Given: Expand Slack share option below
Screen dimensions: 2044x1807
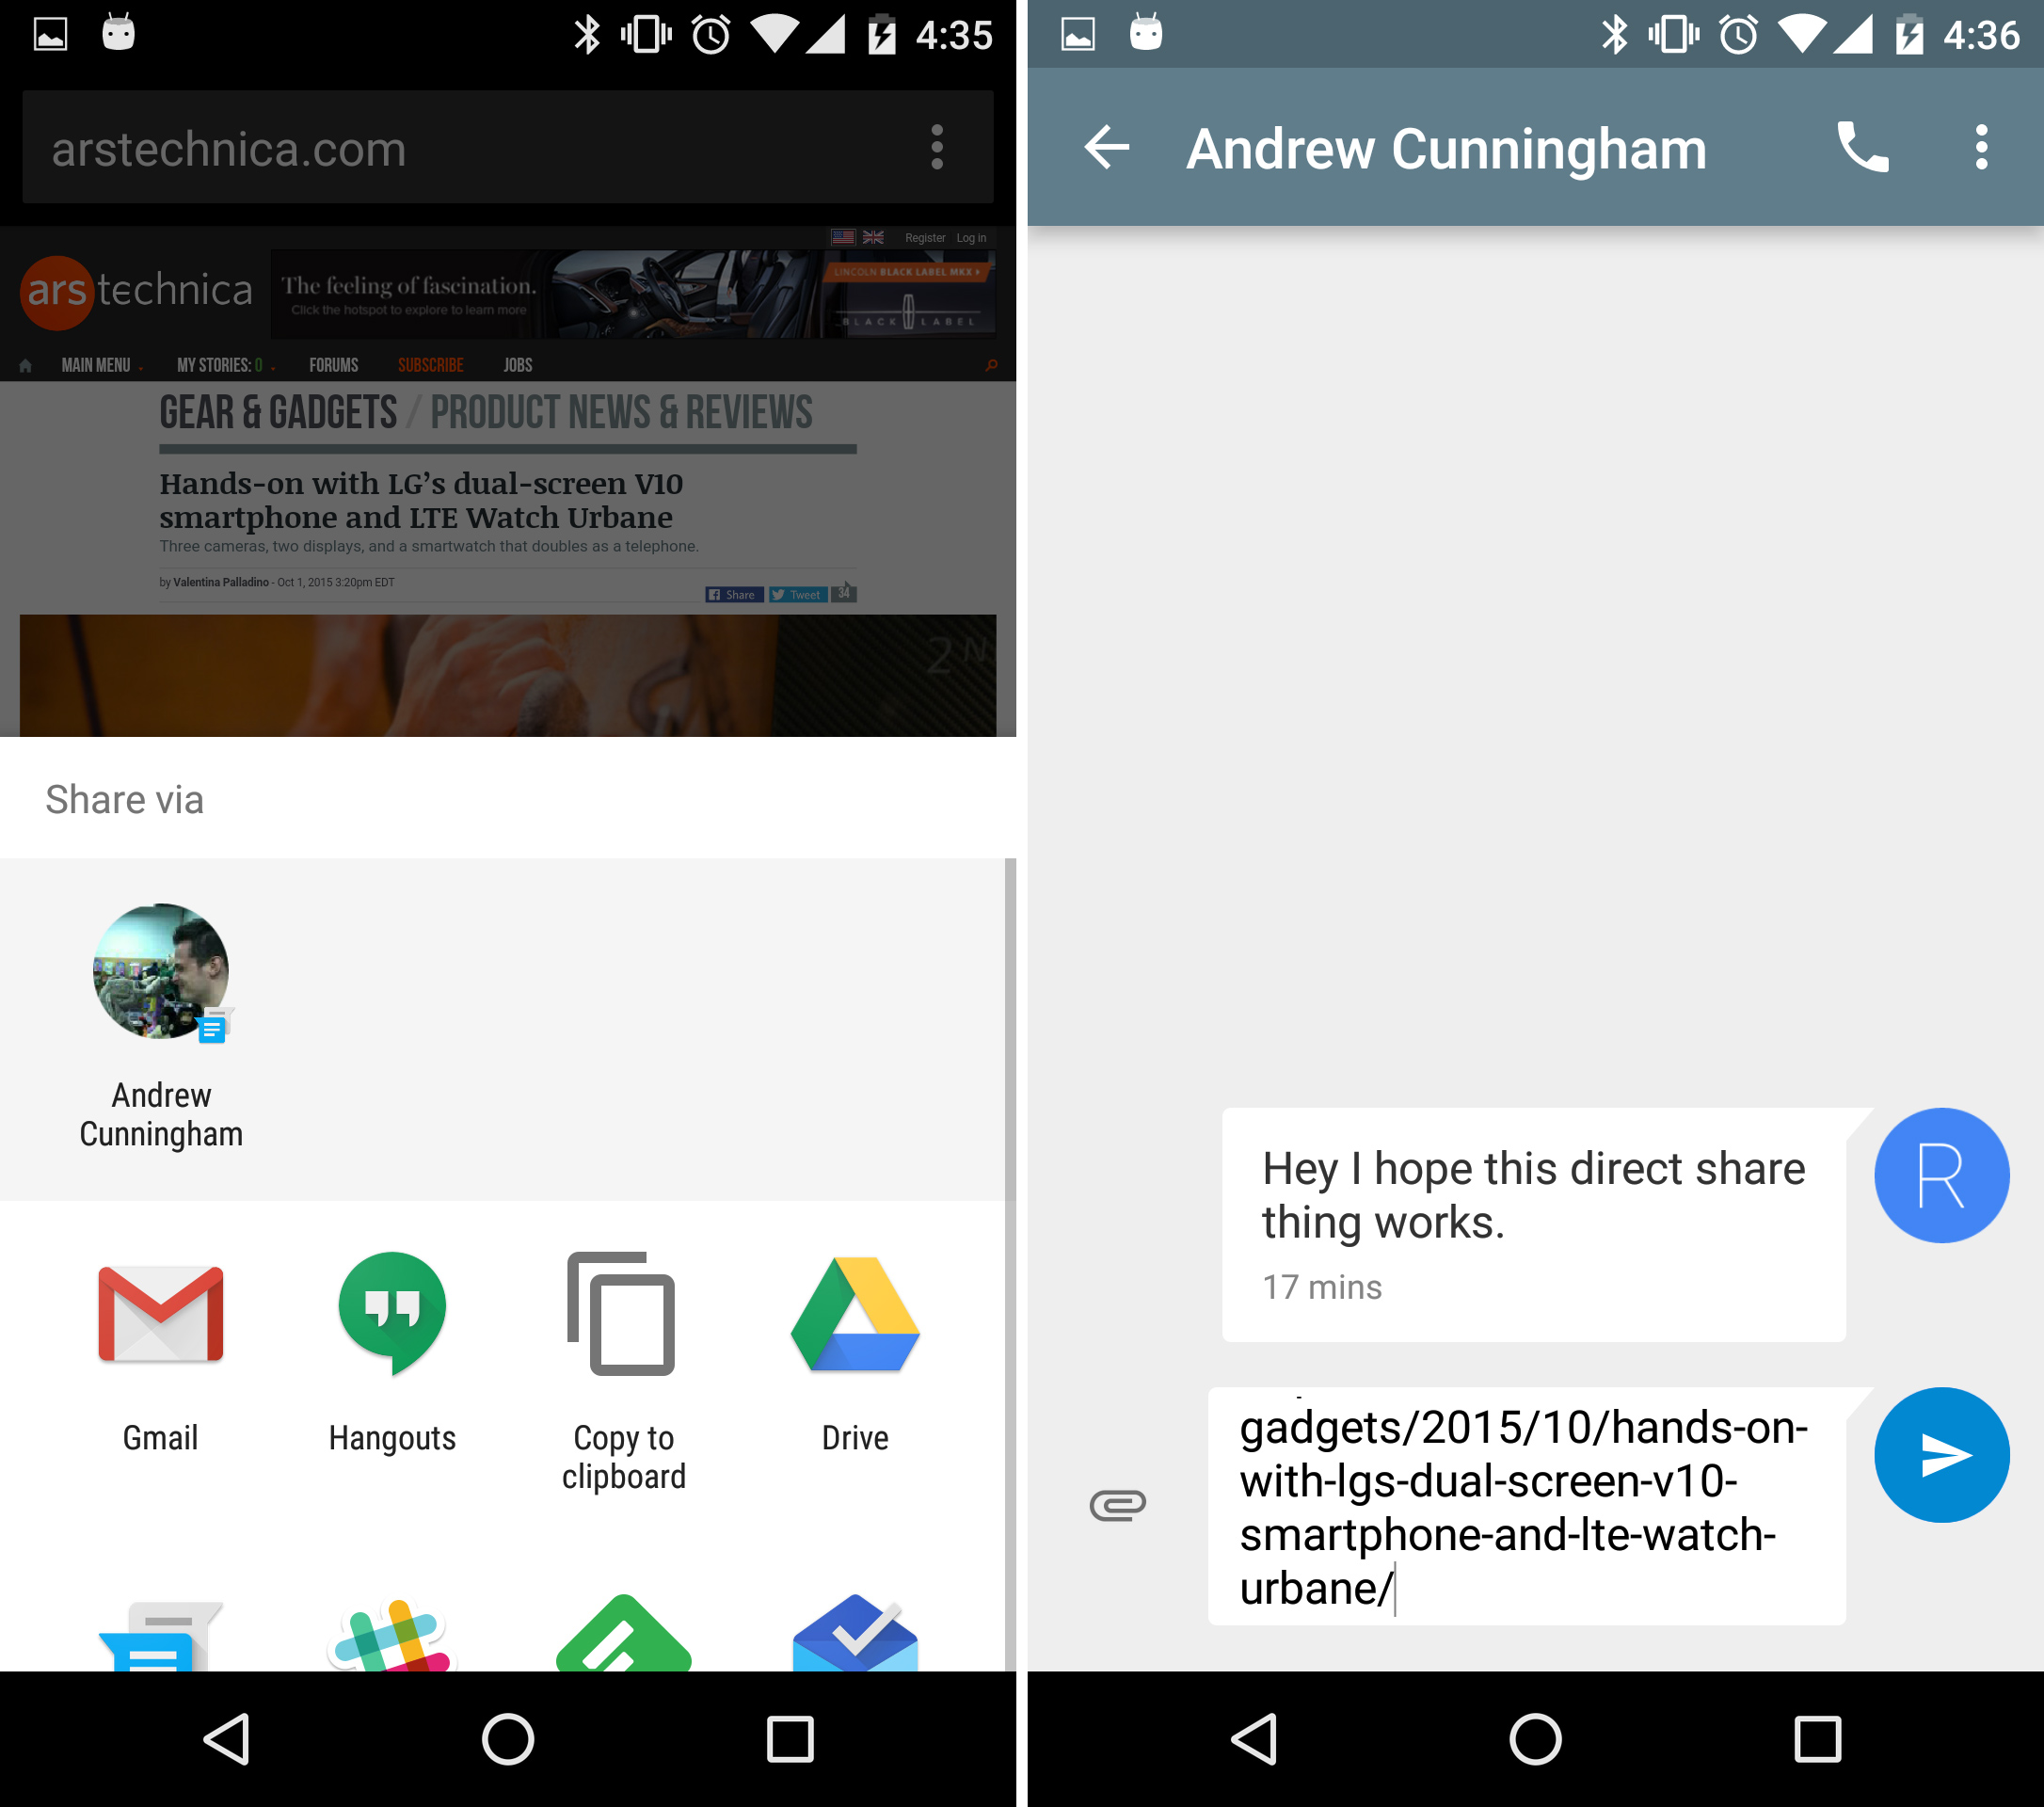Looking at the screenshot, I should pos(392,1657).
